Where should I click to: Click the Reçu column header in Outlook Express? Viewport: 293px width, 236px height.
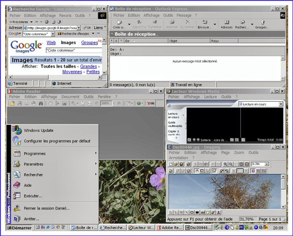[224, 41]
